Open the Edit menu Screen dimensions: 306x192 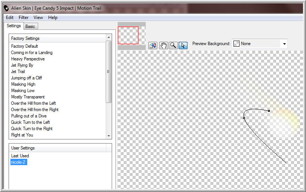(10, 18)
